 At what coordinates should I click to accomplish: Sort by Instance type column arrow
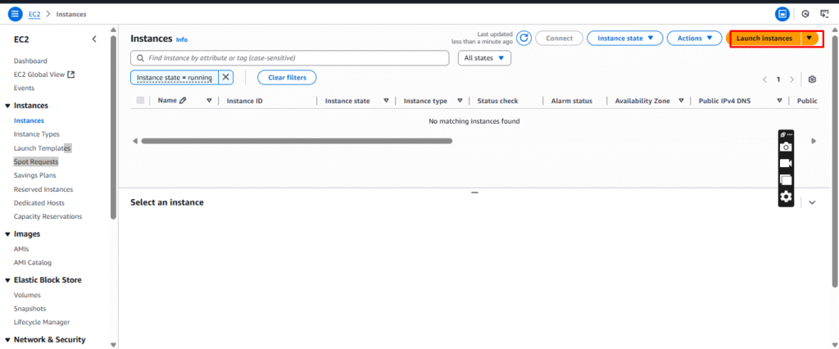(460, 101)
